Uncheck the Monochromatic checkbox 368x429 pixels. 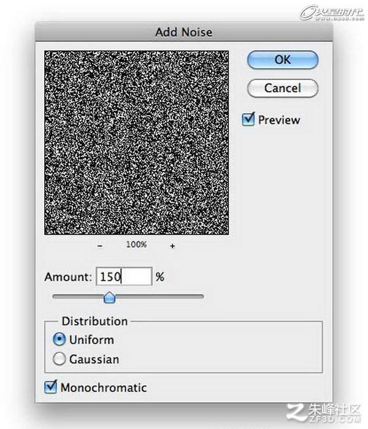click(x=51, y=387)
